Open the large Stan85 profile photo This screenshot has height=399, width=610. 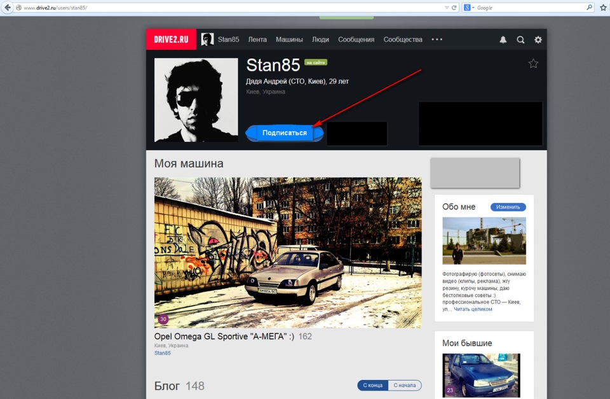click(196, 100)
